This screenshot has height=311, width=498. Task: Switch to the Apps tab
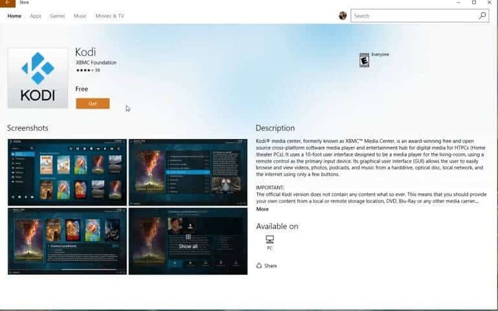[36, 16]
